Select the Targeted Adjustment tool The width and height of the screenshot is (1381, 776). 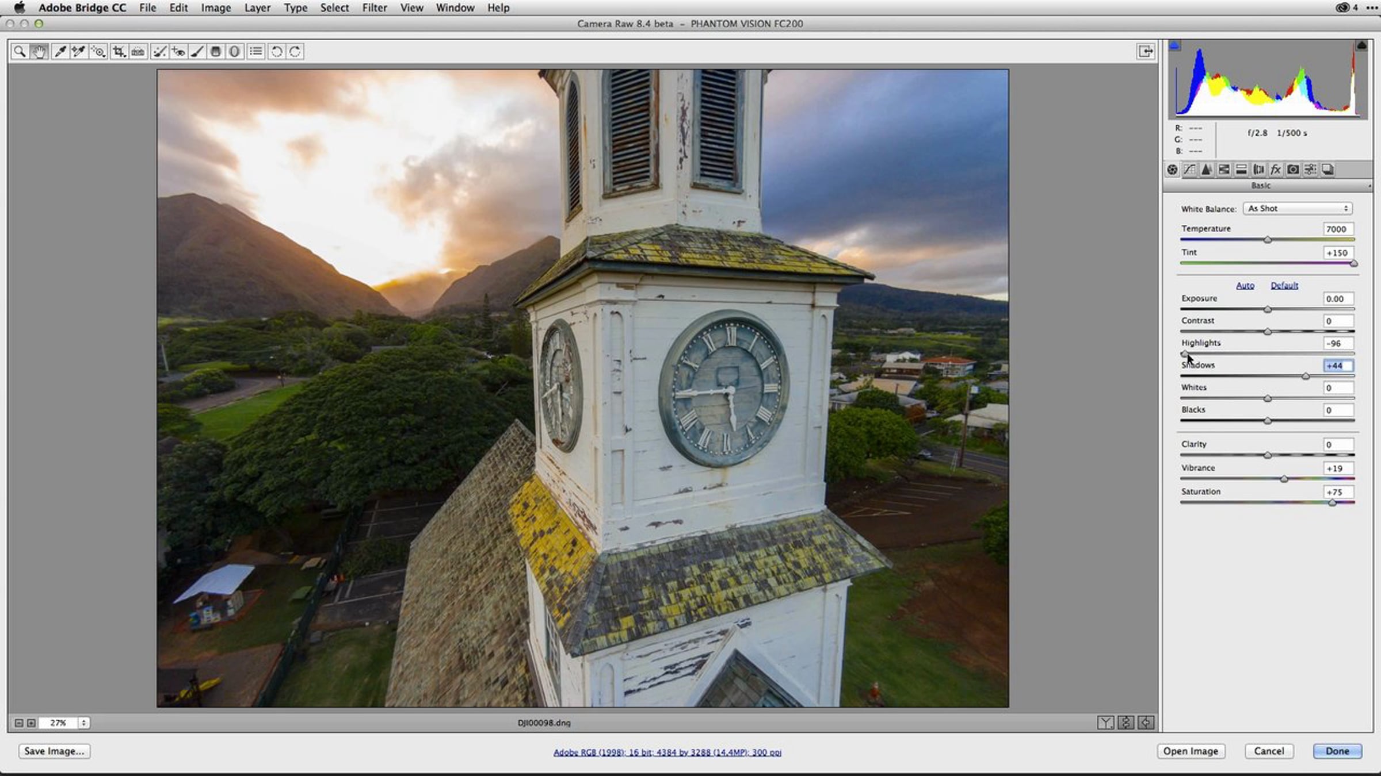pos(98,52)
